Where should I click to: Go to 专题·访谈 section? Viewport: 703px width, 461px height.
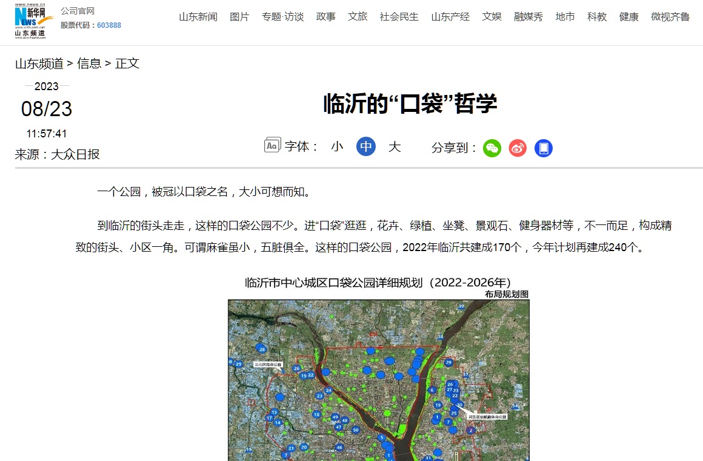[283, 17]
